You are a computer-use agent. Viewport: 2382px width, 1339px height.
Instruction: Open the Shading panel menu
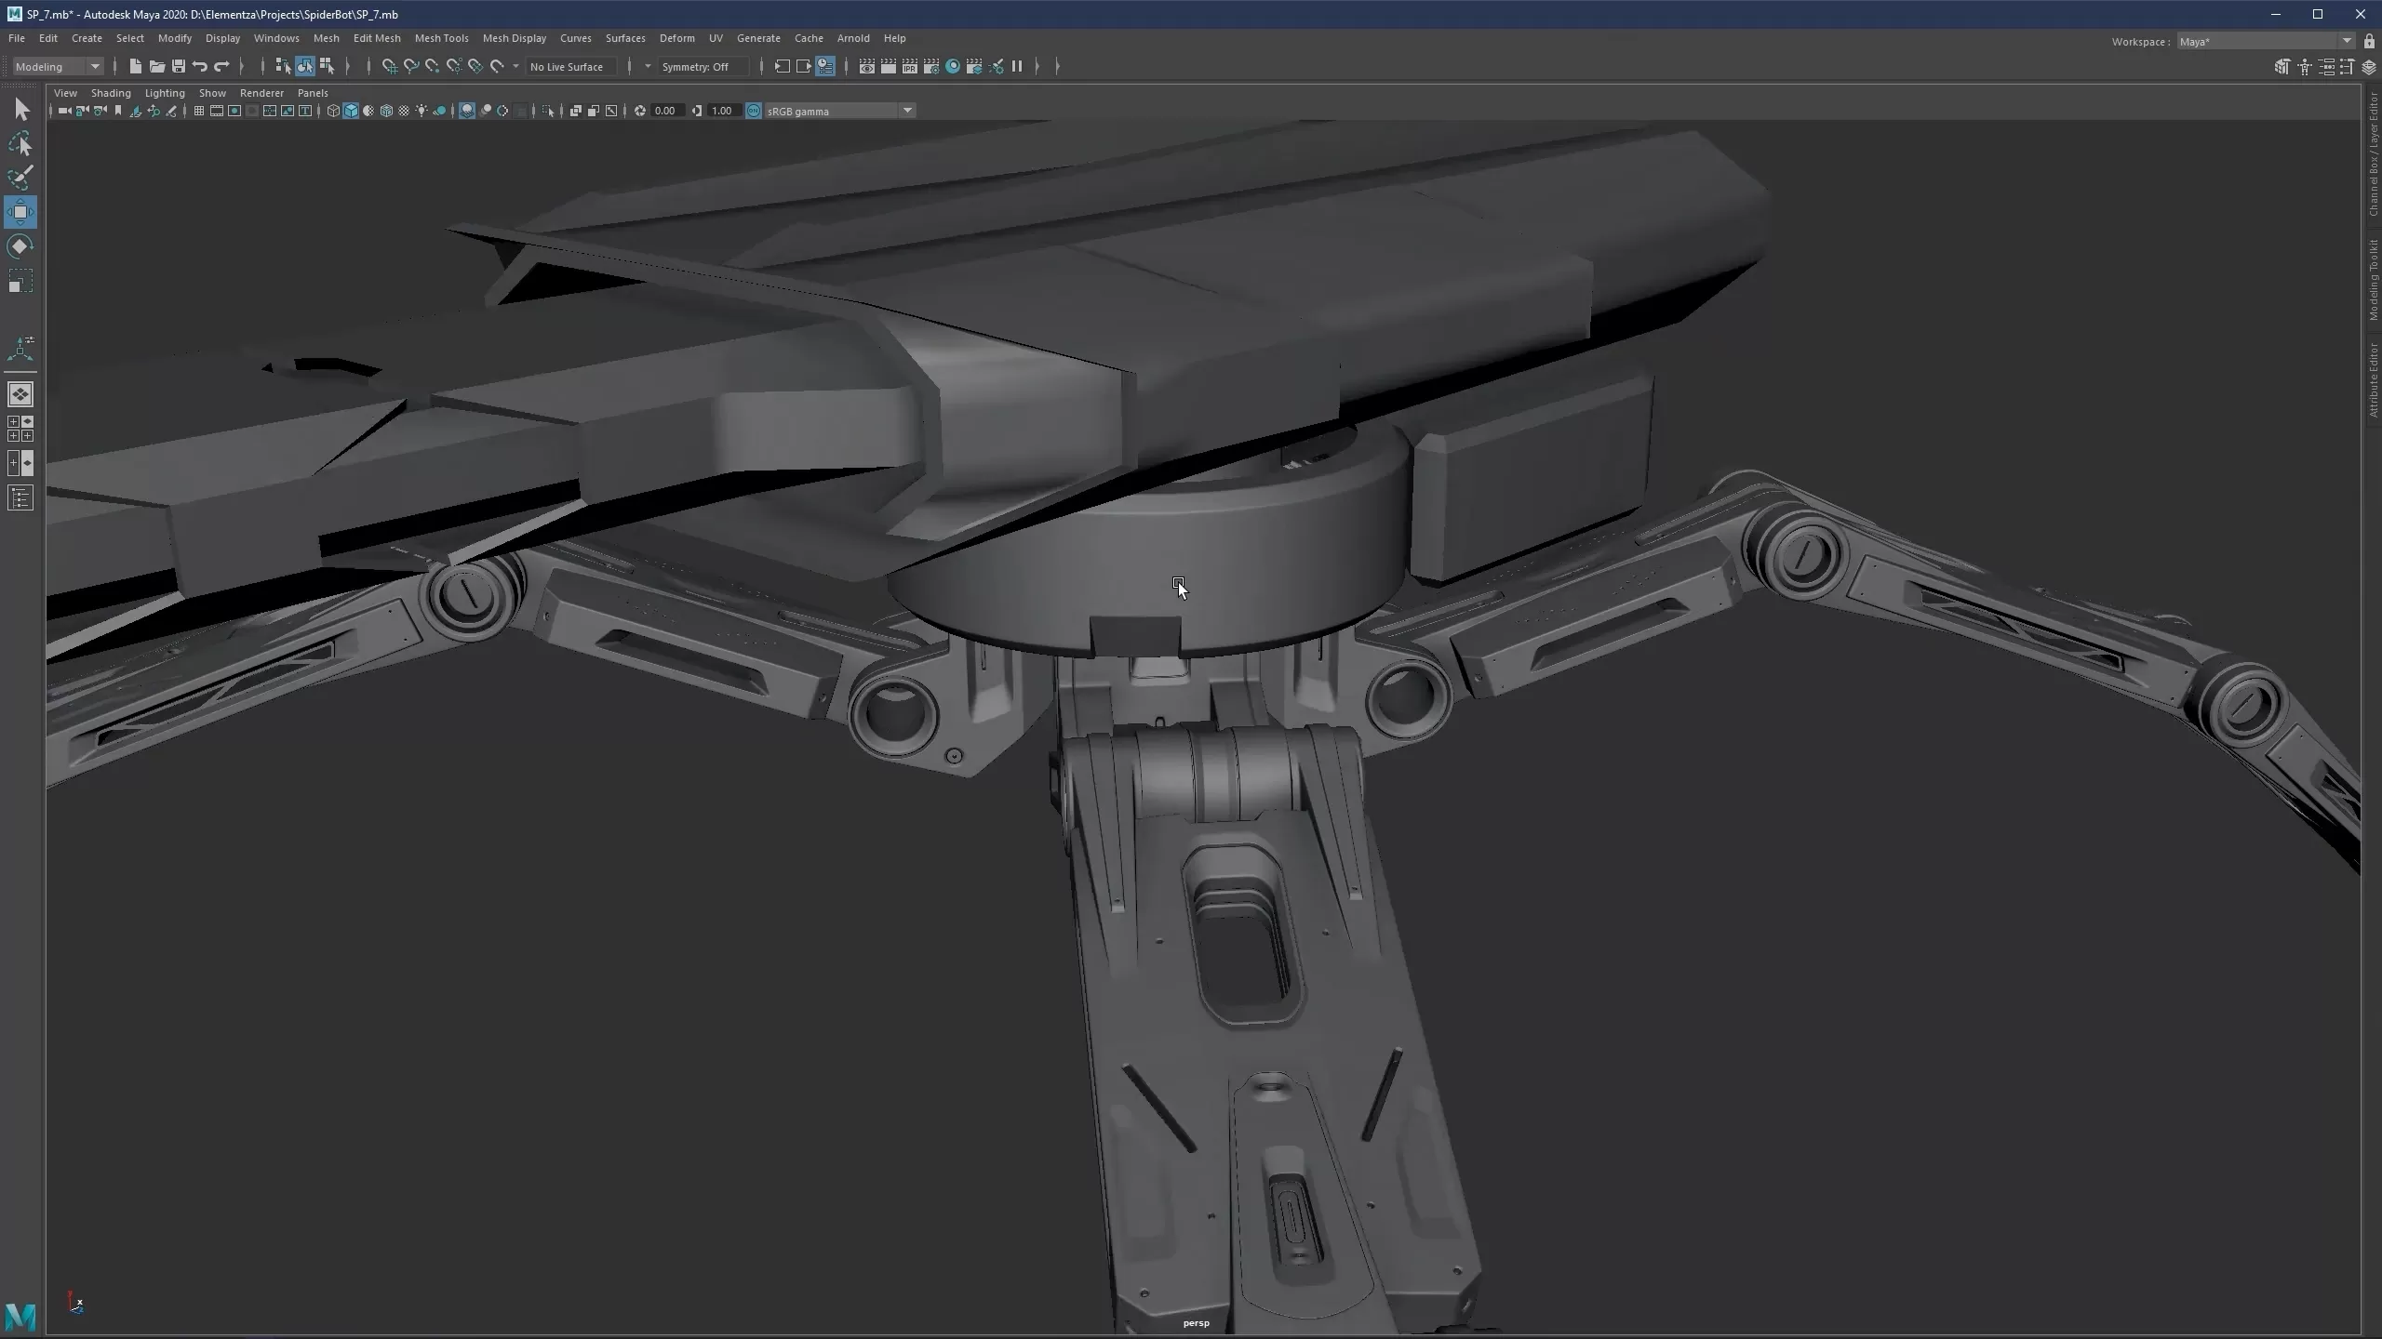pos(111,93)
